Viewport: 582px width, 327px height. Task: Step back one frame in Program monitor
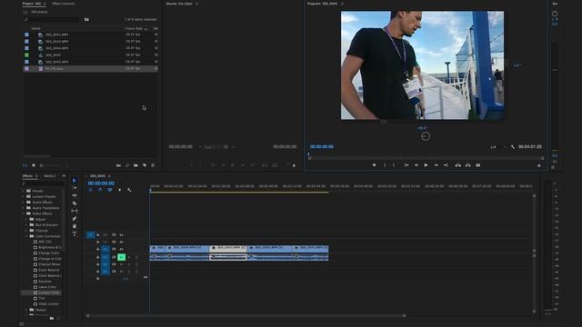(416, 165)
